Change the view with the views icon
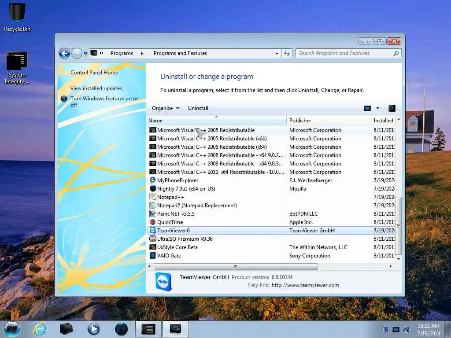Viewport: 451px width, 338px height. pos(367,108)
